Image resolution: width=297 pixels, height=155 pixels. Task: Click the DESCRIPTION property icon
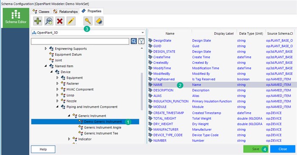click(150, 90)
